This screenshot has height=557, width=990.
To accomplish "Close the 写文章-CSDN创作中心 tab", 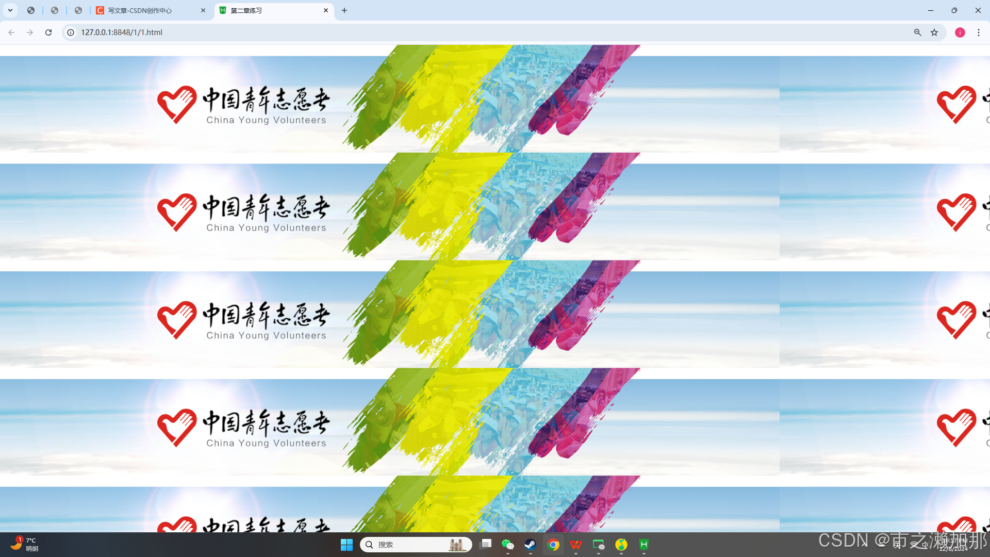I will point(203,10).
